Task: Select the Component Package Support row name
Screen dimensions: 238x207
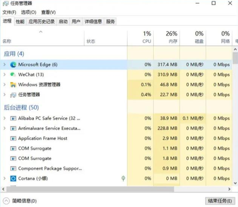Action: pos(50,169)
